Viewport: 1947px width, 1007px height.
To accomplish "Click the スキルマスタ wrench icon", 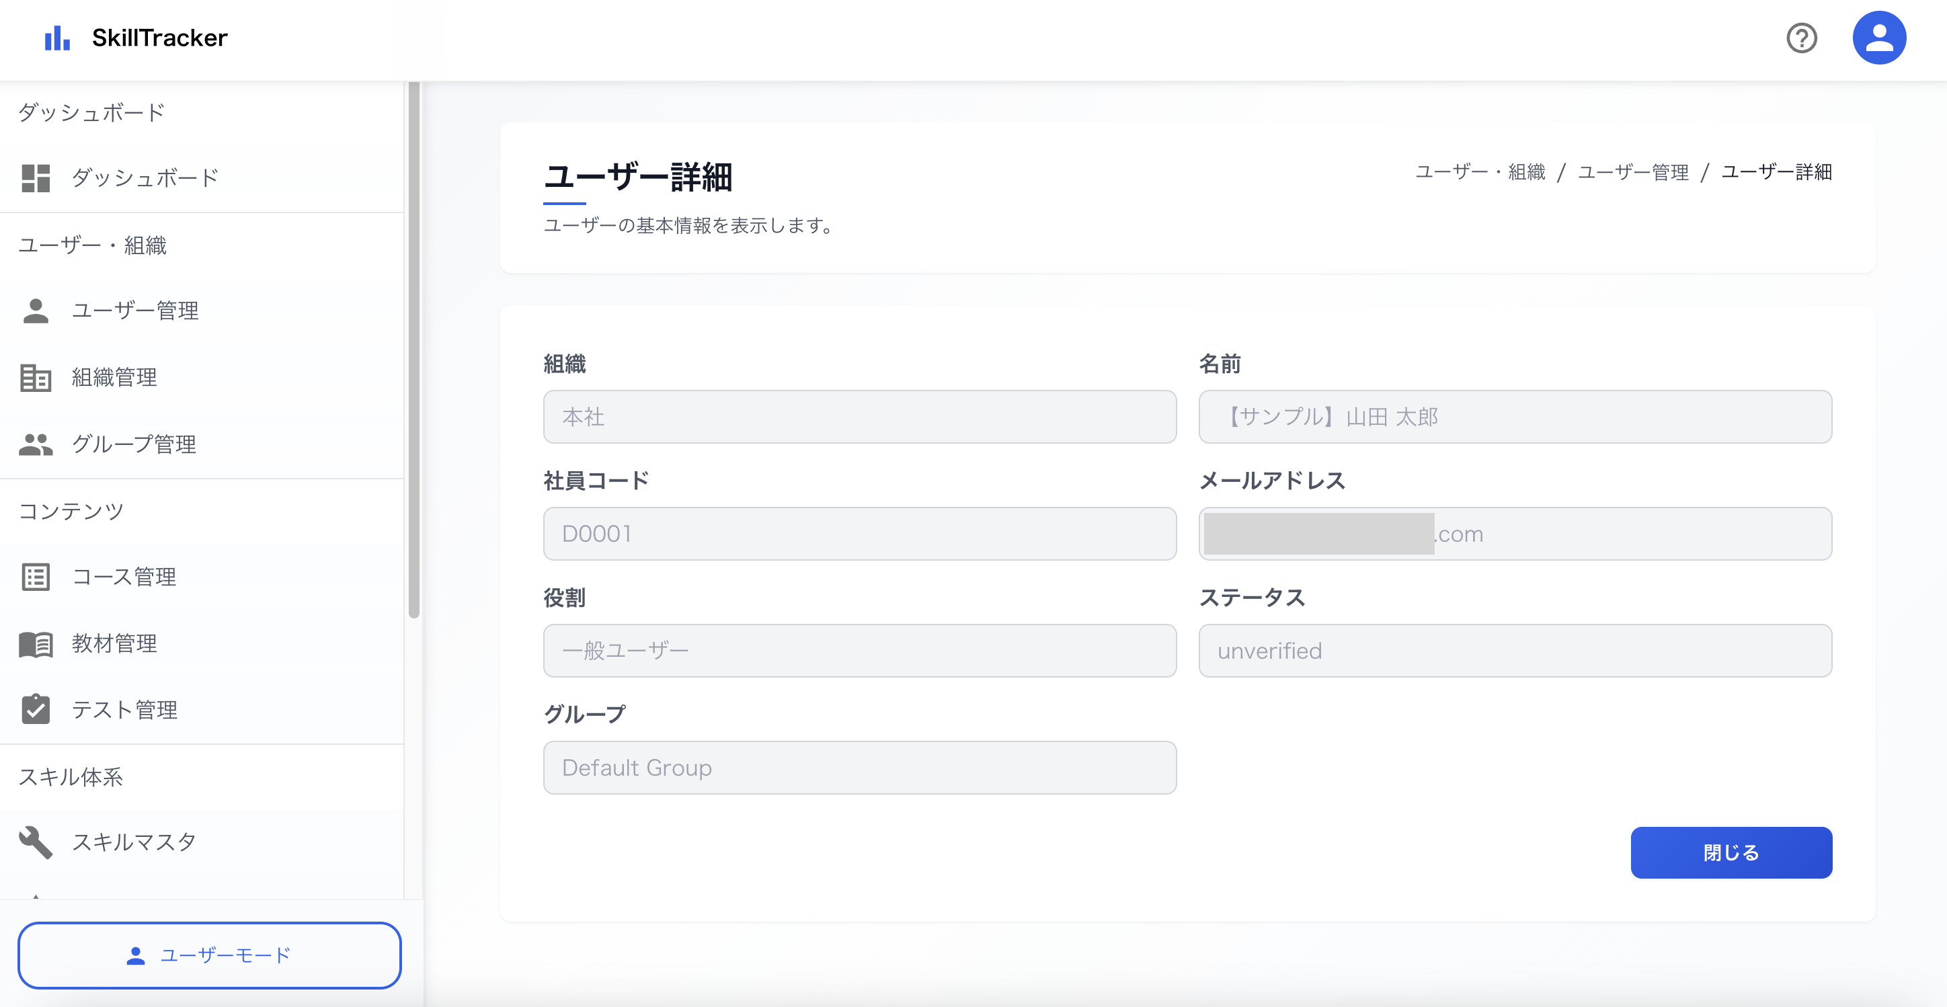I will tap(35, 842).
